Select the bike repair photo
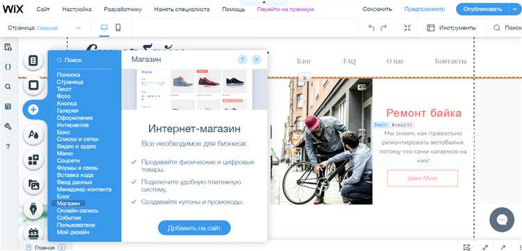The image size is (522, 251). point(322,141)
